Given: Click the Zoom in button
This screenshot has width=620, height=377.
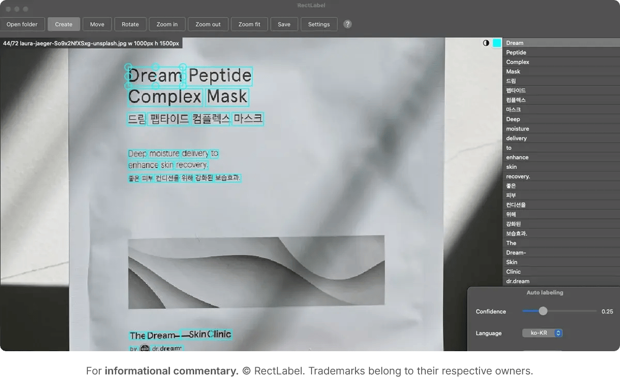Looking at the screenshot, I should (167, 24).
